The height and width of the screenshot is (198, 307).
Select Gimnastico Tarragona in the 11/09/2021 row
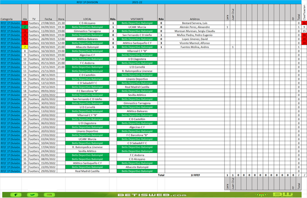coord(87,31)
